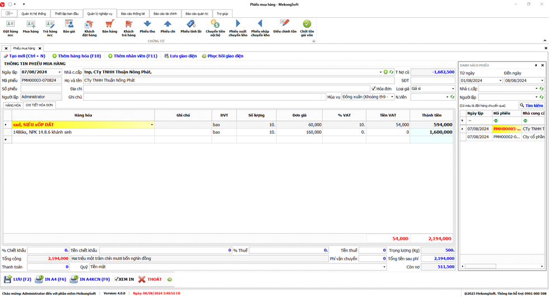Viewport: 549px width, 297px height.
Task: Expand the Quỹ Tiền mặt dropdown
Action: click(x=384, y=267)
